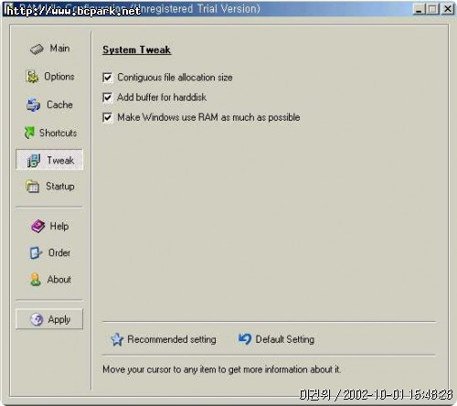Disable Make Windows use RAM checkbox
Viewport: 457px width, 406px height.
[108, 117]
